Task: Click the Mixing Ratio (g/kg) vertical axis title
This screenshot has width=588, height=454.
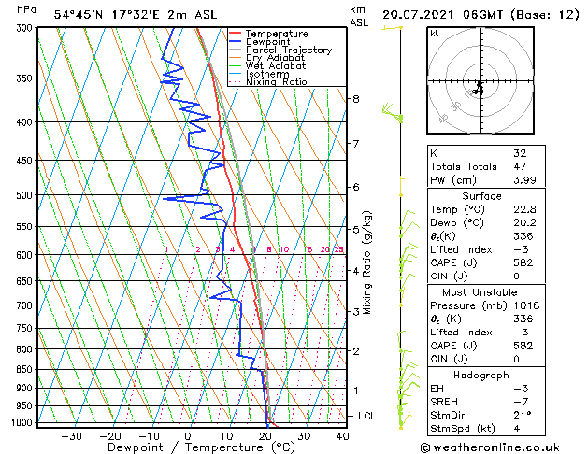Action: coord(366,262)
